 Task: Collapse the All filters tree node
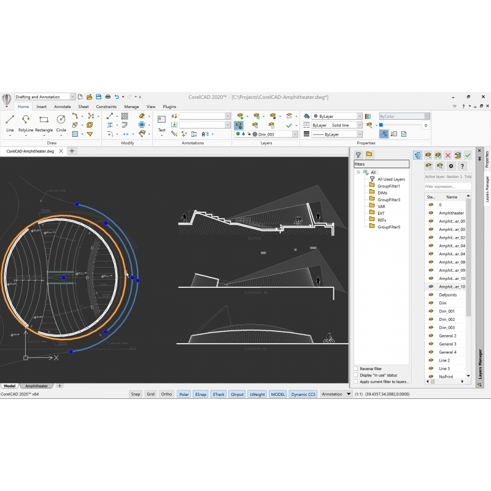pyautogui.click(x=358, y=172)
